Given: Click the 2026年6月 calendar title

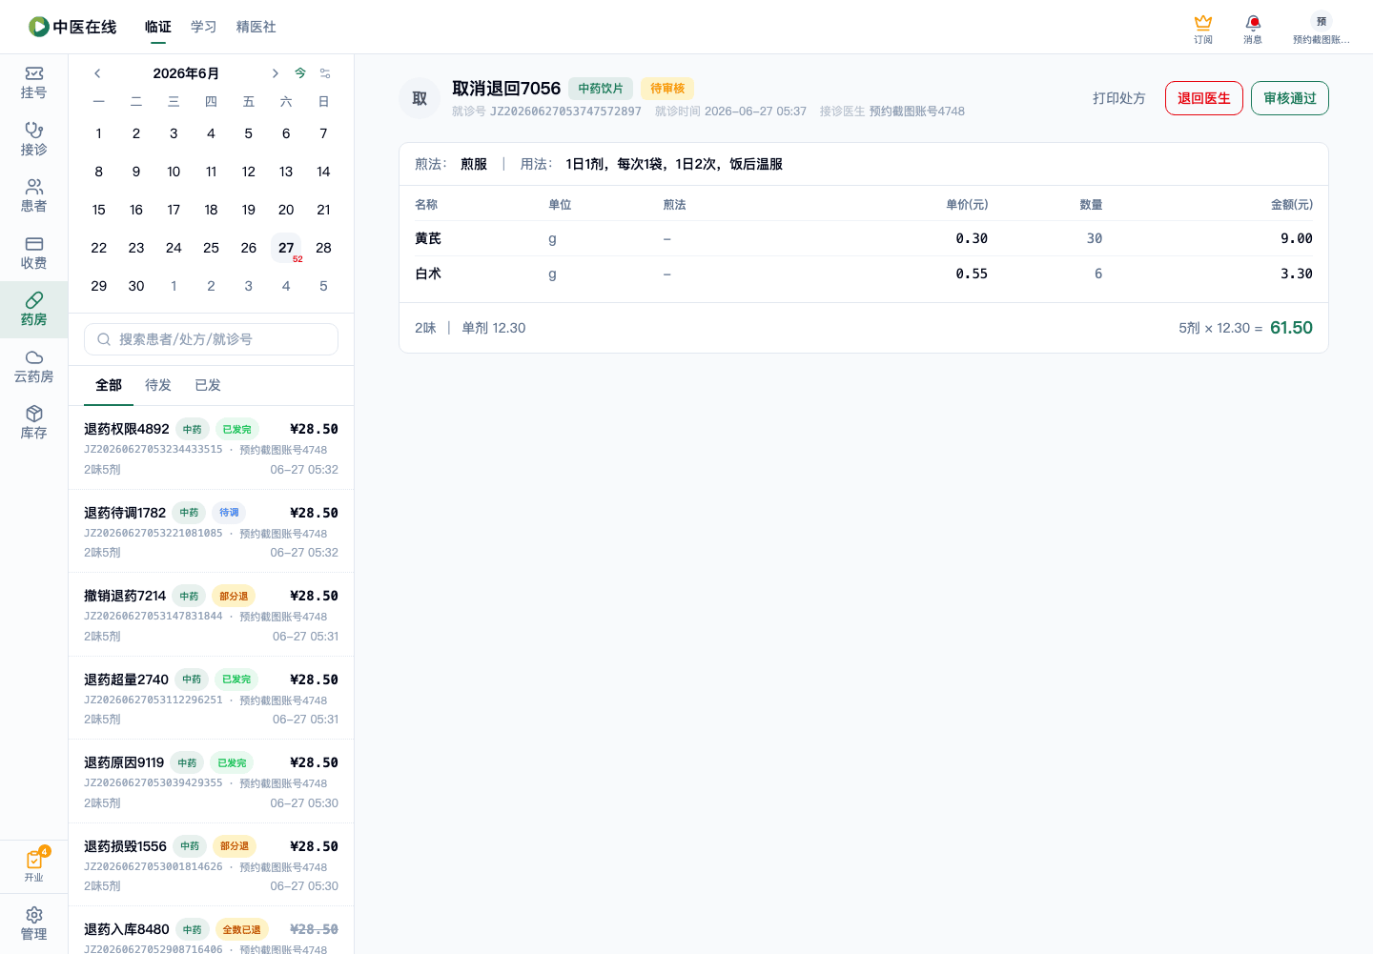Looking at the screenshot, I should [186, 73].
